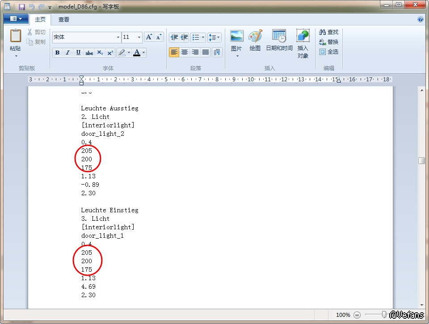Click the vertical scrollbar thumb
The image size is (429, 324).
click(x=421, y=160)
